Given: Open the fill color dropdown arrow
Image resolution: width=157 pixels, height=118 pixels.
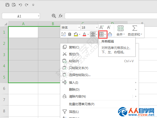Looking at the screenshot, I should 80,34.
